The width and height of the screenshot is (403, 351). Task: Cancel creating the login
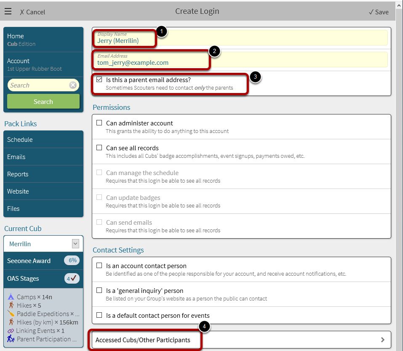[x=32, y=12]
